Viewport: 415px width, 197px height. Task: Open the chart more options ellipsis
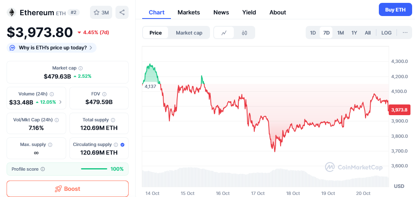[405, 32]
